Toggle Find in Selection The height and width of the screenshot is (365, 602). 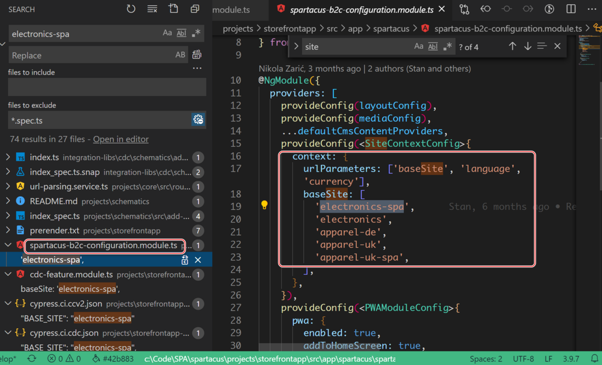[542, 47]
